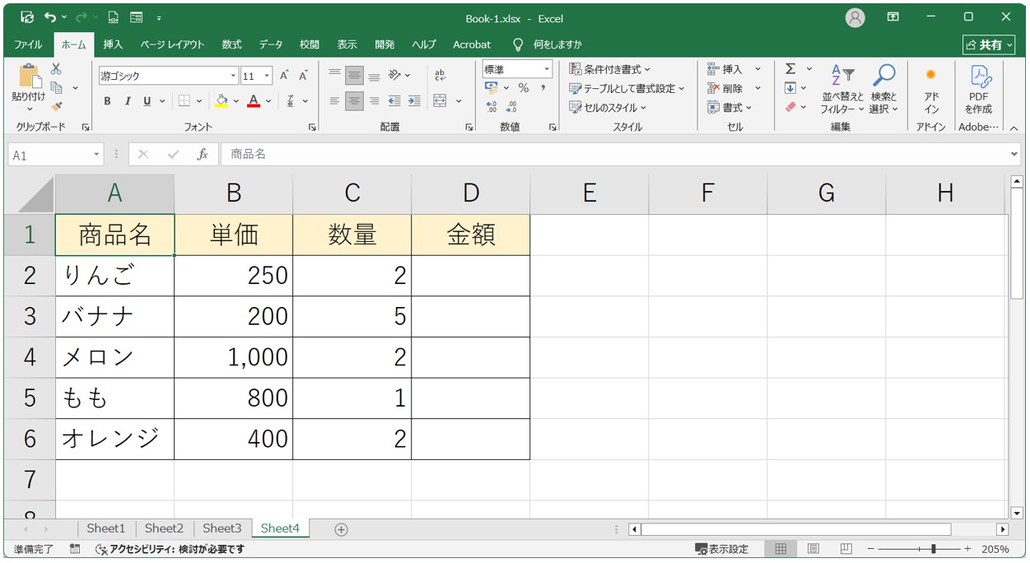The height and width of the screenshot is (563, 1030).
Task: Toggle Italic formatting
Action: pyautogui.click(x=128, y=101)
